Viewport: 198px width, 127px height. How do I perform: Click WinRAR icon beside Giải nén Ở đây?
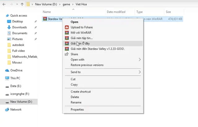[67, 43]
